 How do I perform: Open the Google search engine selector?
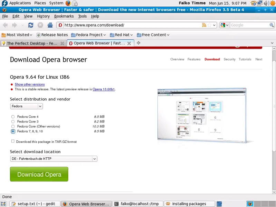tap(225, 25)
